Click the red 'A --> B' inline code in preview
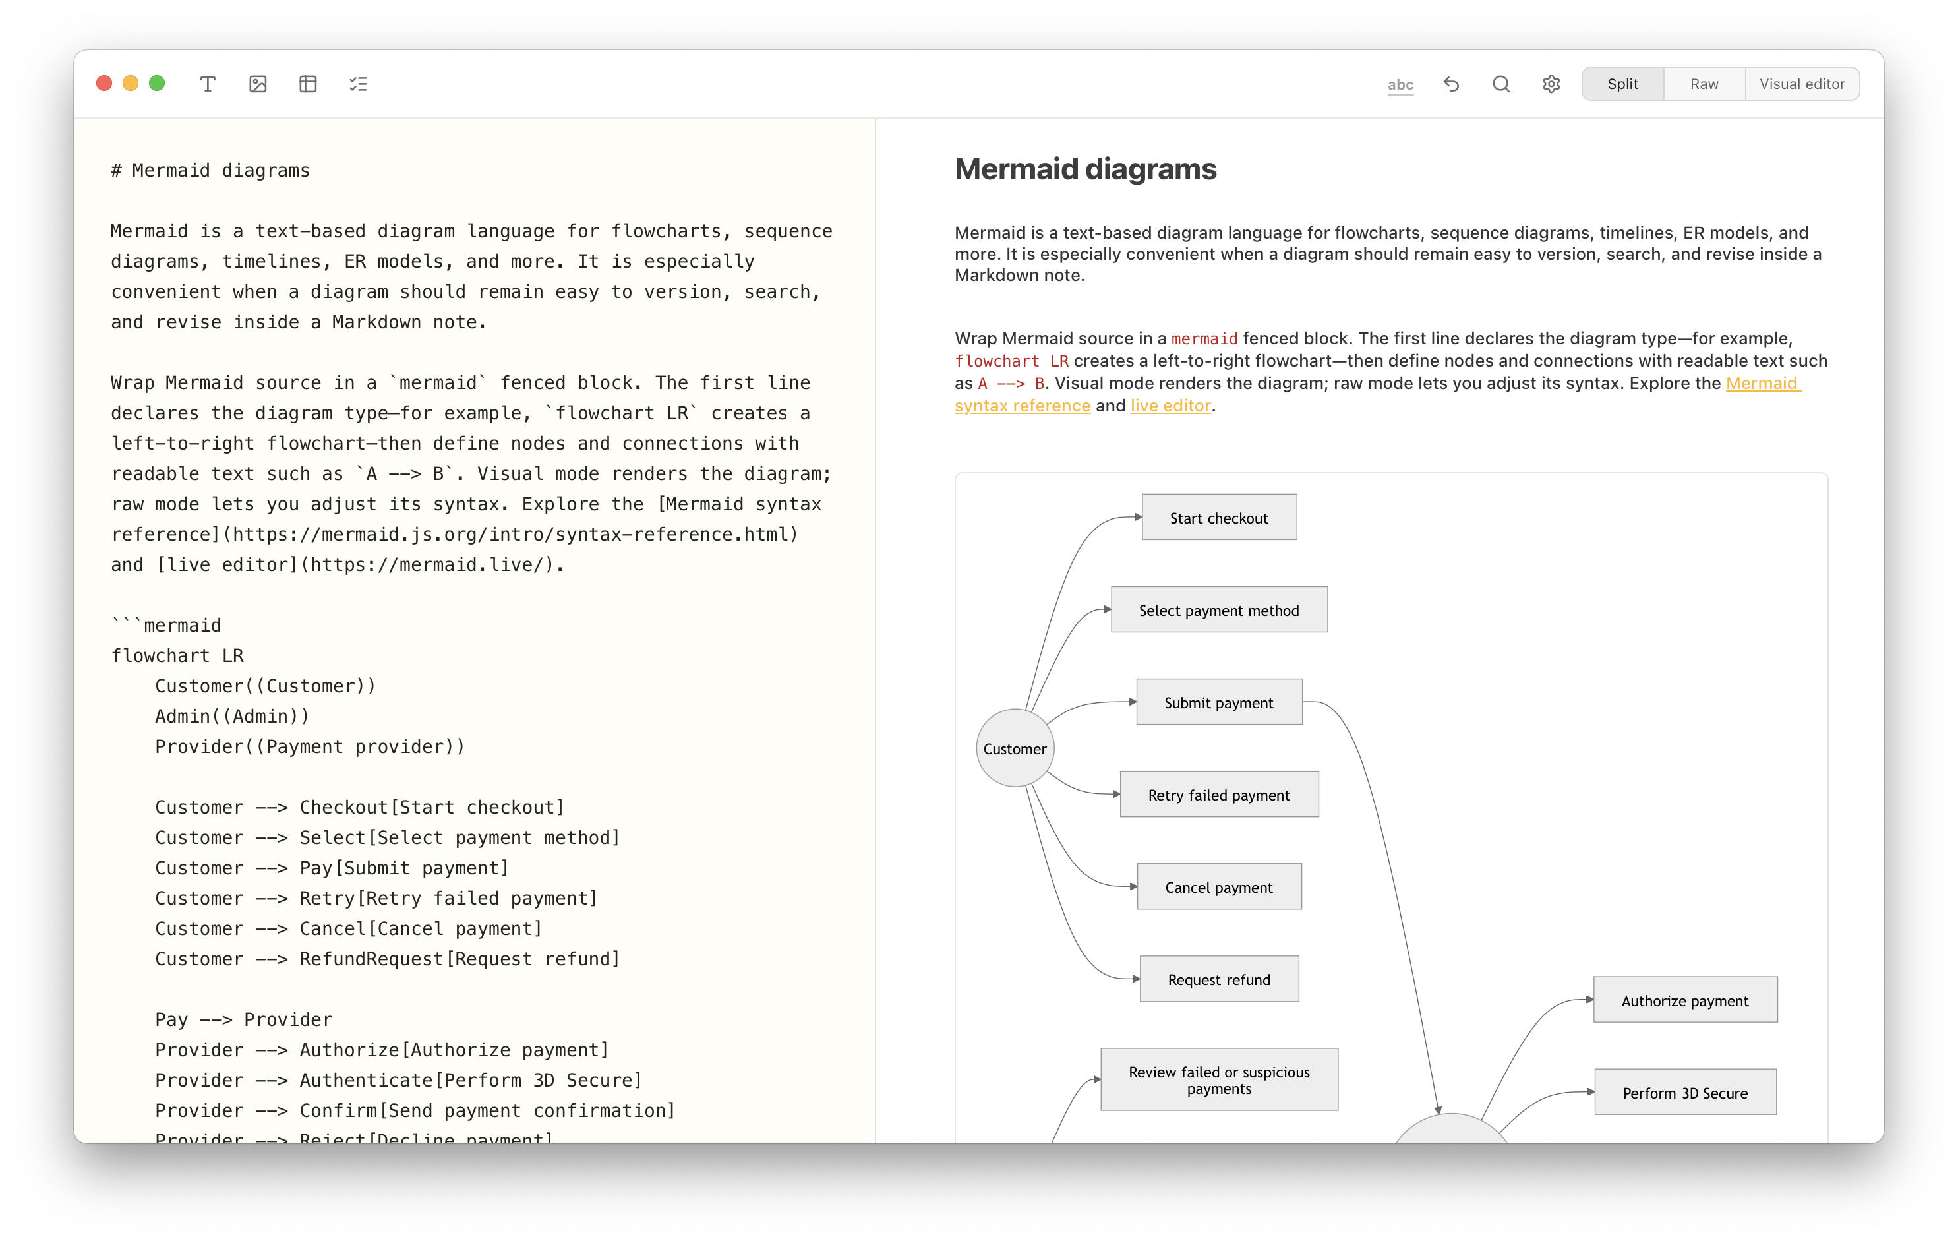 tap(1011, 383)
